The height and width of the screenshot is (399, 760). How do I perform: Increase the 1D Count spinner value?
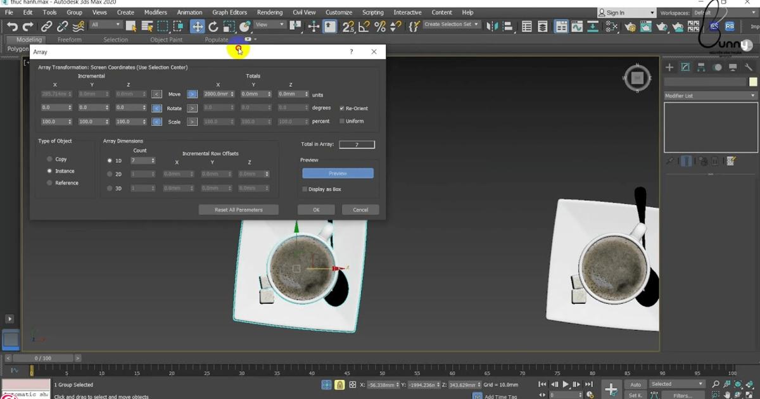[x=154, y=158]
